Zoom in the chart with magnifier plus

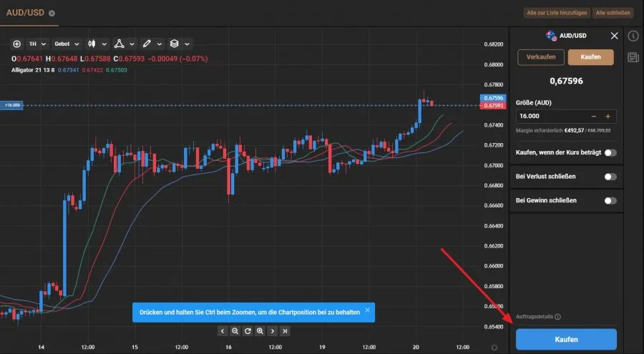pos(260,331)
